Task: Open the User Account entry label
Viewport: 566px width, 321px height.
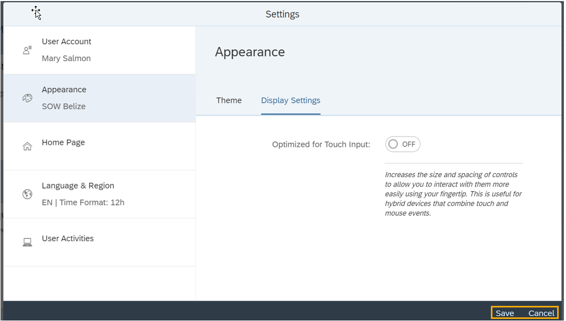Action: coord(66,42)
